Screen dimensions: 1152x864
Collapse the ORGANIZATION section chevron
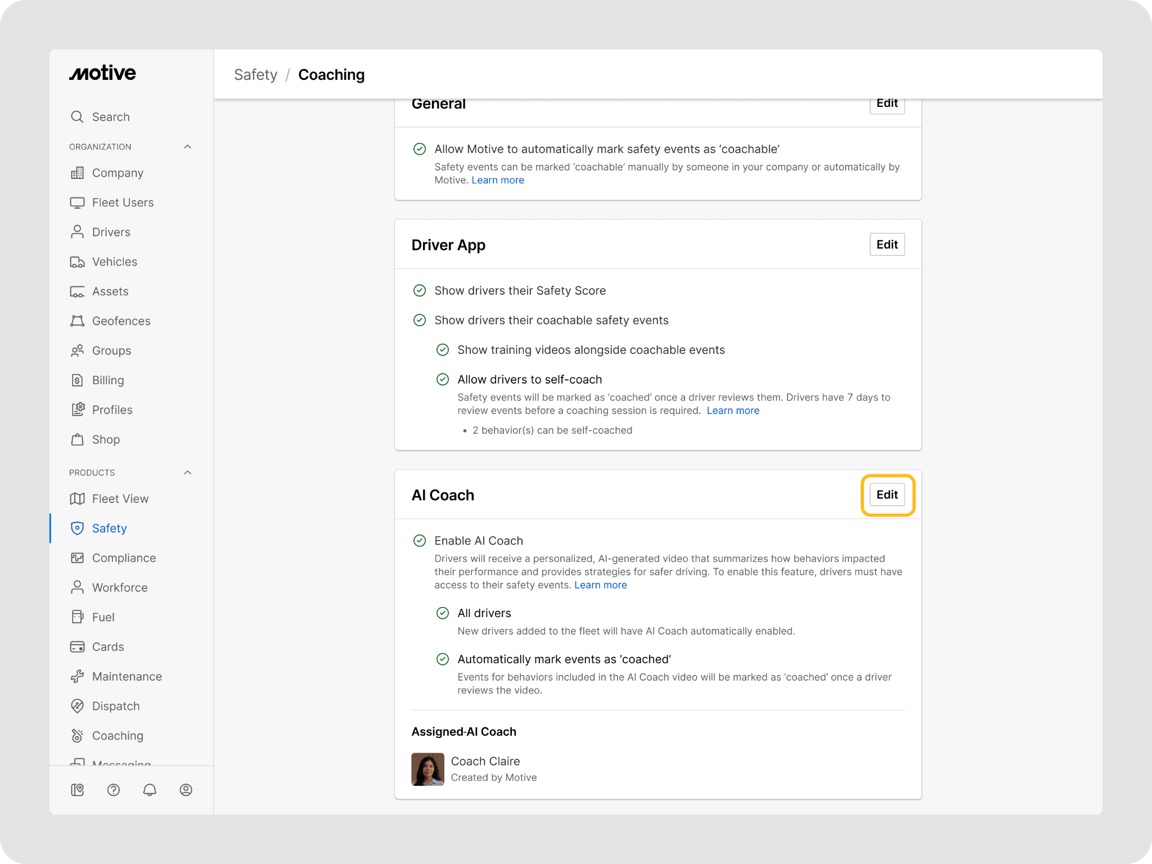[x=188, y=147]
